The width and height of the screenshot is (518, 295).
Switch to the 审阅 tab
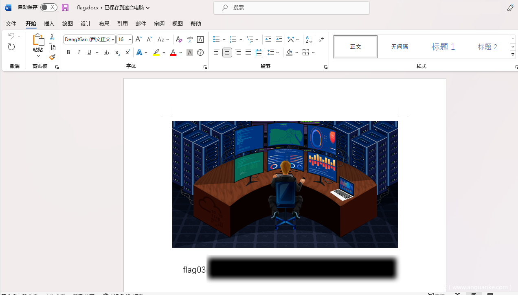(x=159, y=24)
